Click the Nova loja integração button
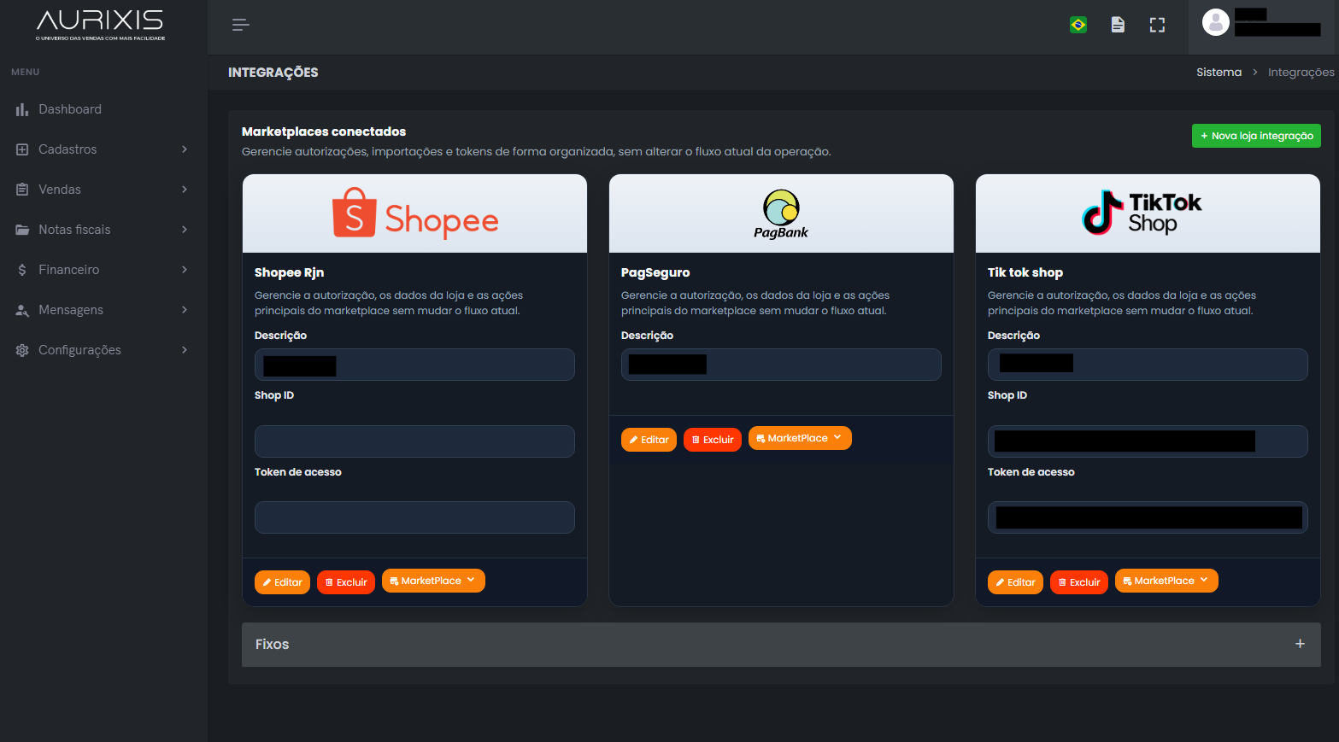 [1256, 136]
